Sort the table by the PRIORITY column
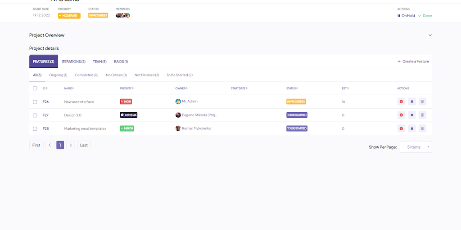The width and height of the screenshot is (461, 230). click(127, 88)
